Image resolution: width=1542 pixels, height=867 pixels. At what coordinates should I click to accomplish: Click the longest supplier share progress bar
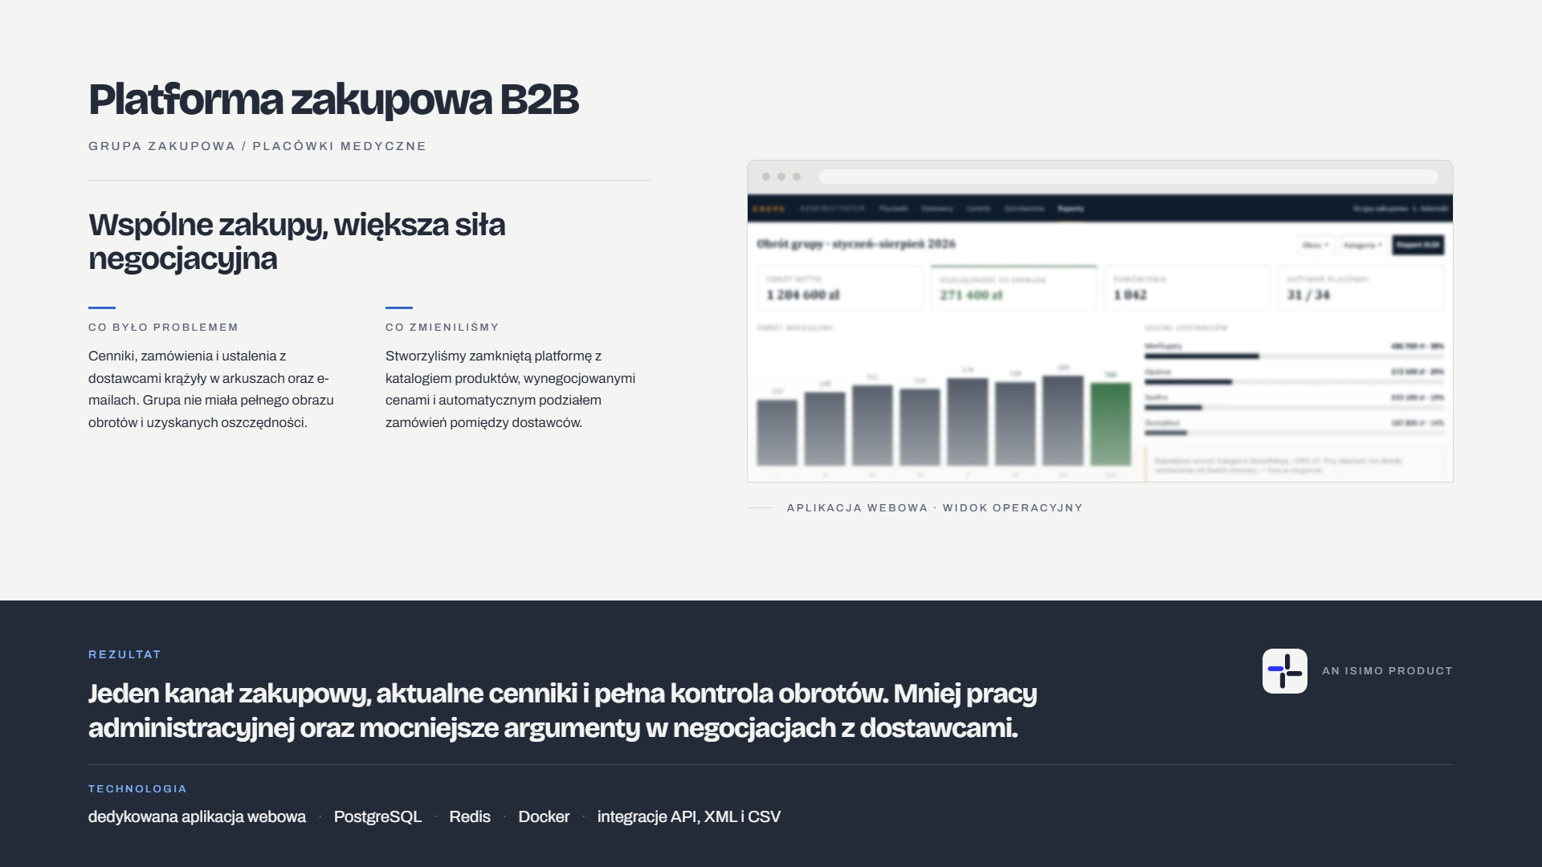click(1201, 356)
